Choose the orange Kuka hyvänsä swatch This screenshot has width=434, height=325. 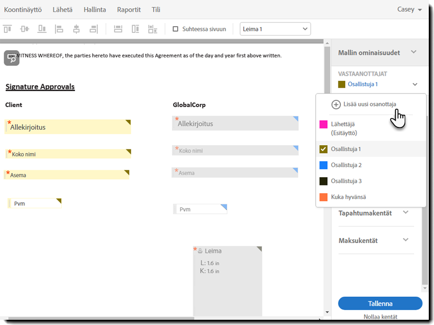(x=324, y=197)
